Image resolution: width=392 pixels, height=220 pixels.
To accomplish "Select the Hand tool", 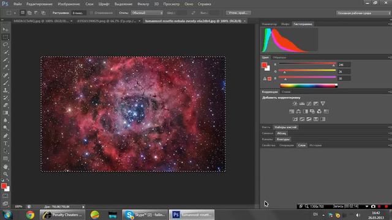I will (6, 167).
